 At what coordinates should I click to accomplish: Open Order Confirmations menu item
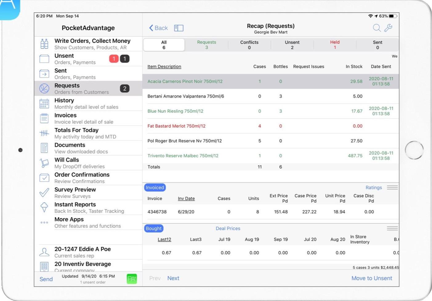88,178
